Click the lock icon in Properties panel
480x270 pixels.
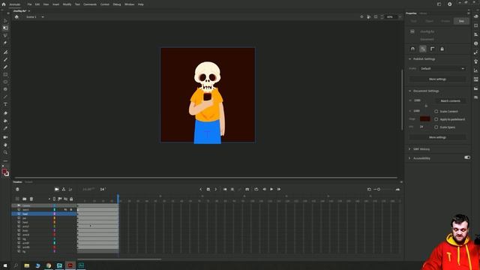pos(442,49)
